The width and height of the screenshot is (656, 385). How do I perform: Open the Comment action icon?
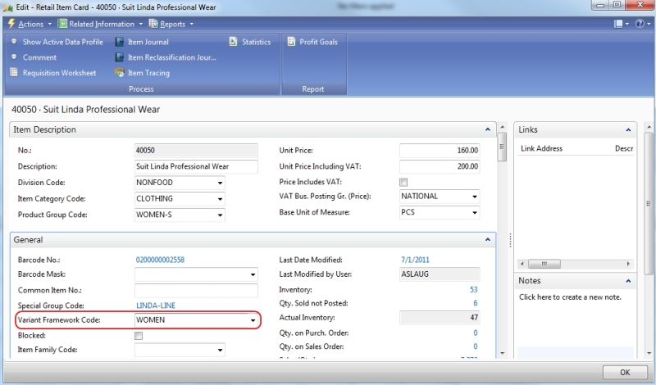click(x=14, y=57)
